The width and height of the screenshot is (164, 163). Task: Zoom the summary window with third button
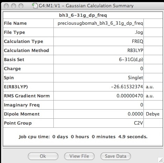point(21,6)
